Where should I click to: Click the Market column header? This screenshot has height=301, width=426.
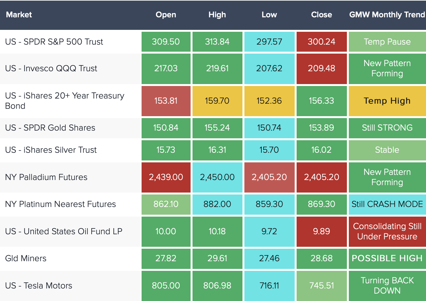coord(19,15)
